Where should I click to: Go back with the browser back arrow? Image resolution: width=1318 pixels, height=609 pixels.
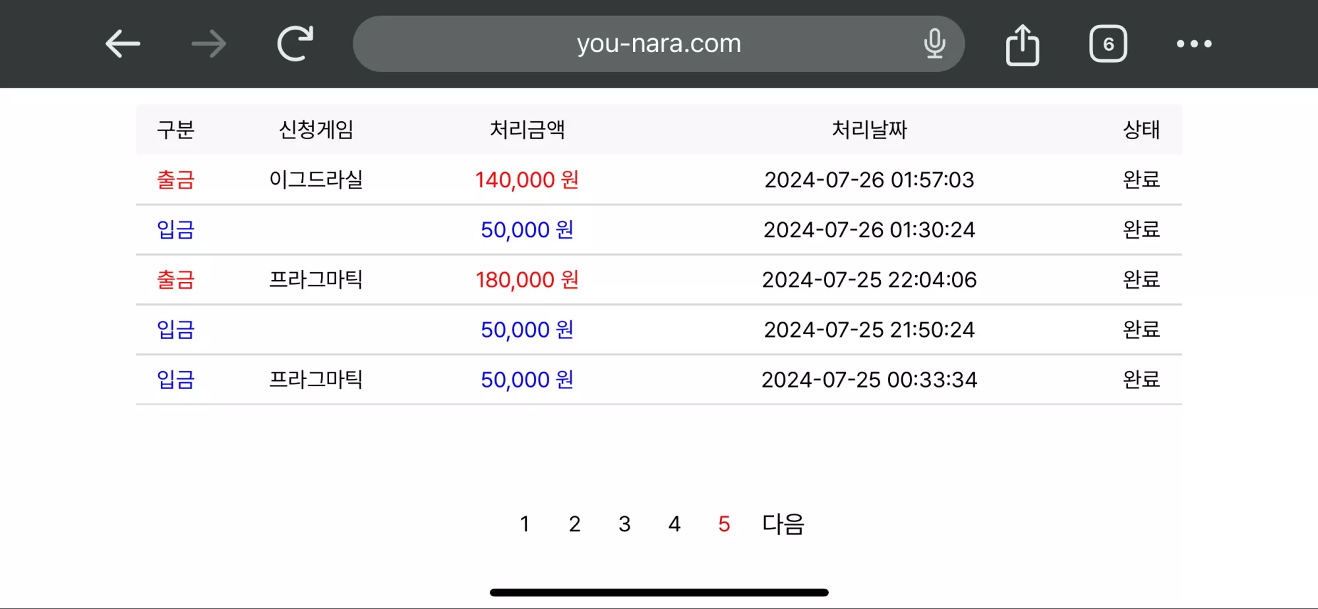(x=123, y=44)
